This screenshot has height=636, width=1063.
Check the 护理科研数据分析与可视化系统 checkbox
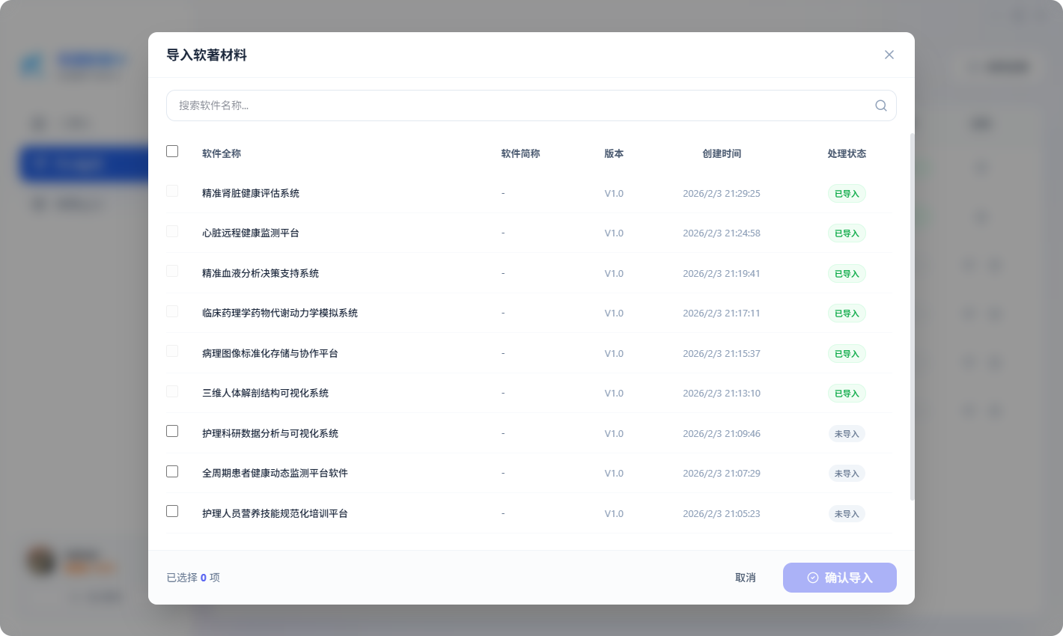(172, 431)
